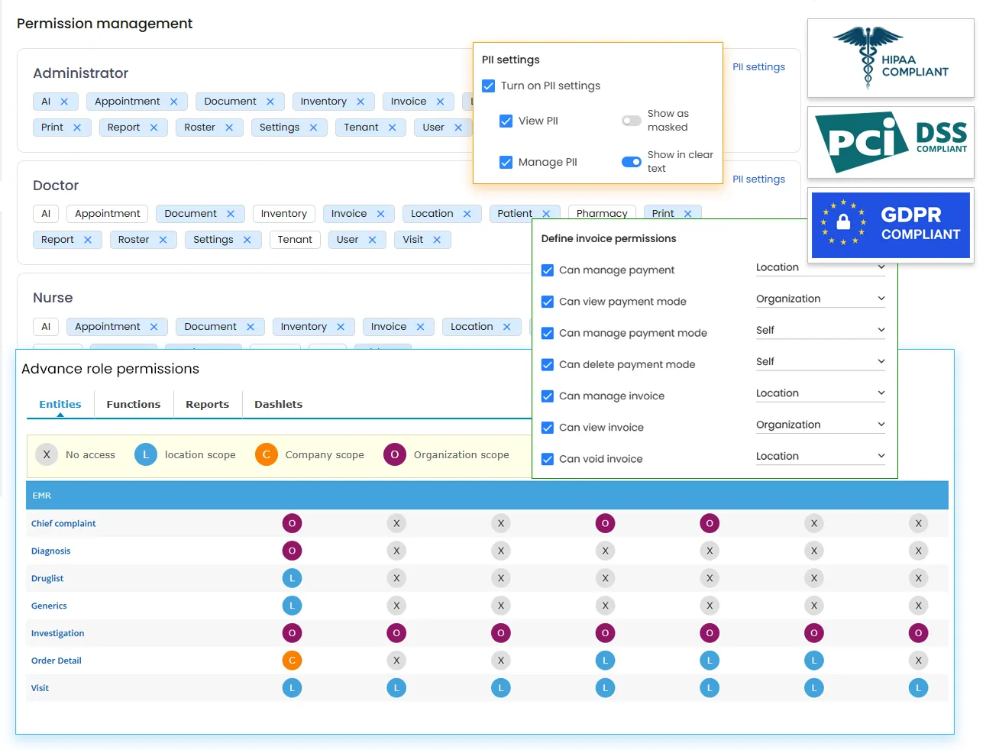999x753 pixels.
Task: Switch to the Functions tab
Action: pos(134,405)
